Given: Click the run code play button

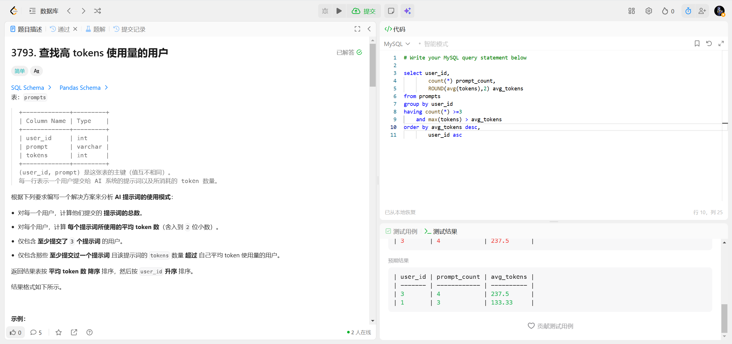Looking at the screenshot, I should [339, 11].
